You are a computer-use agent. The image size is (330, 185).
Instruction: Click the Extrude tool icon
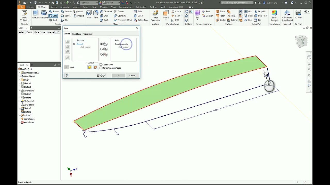36,13
